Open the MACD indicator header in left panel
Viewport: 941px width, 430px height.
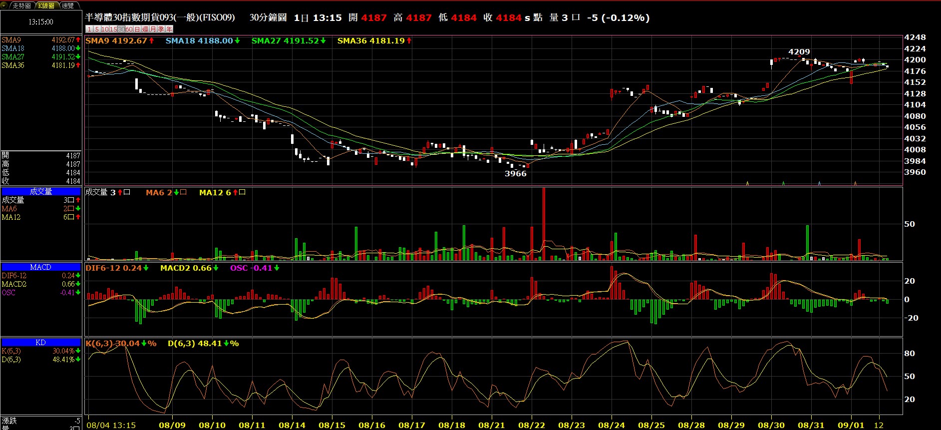point(41,267)
